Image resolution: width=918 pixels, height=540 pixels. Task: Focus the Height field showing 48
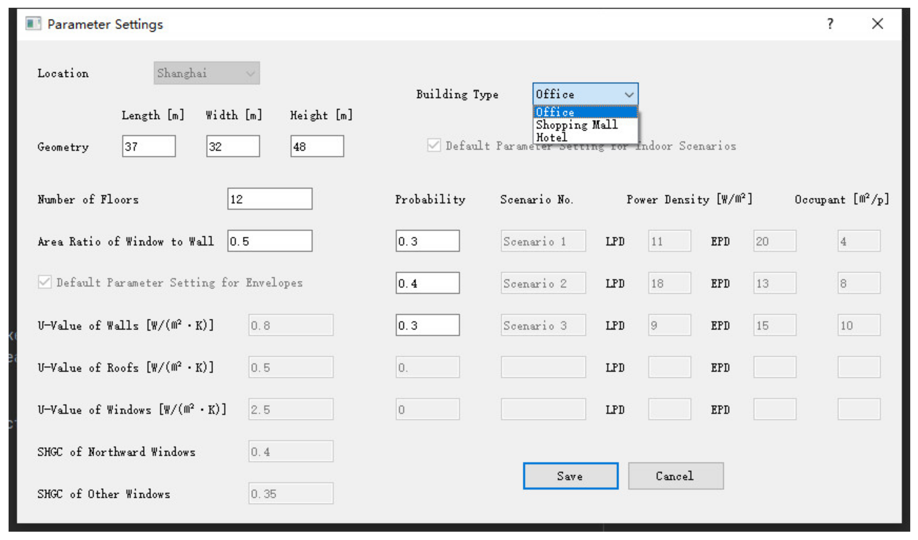click(317, 146)
